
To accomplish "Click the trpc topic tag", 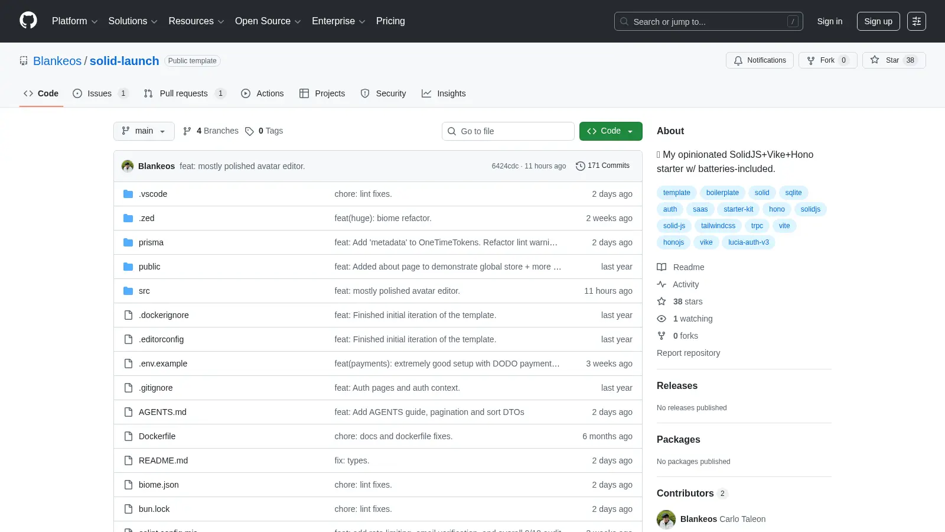I will pyautogui.click(x=757, y=226).
